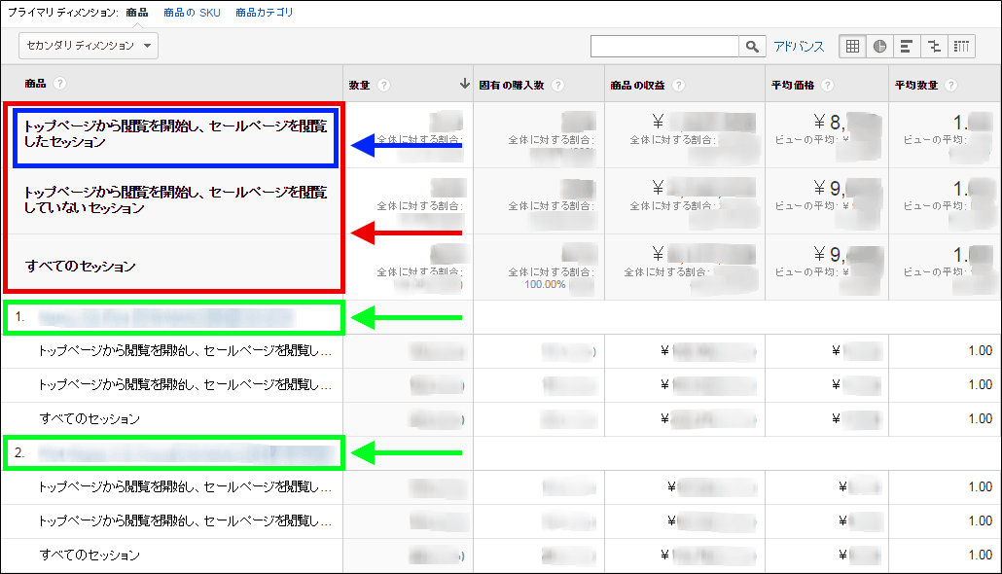The image size is (1002, 574).
Task: Click into the table search input field
Action: (665, 47)
